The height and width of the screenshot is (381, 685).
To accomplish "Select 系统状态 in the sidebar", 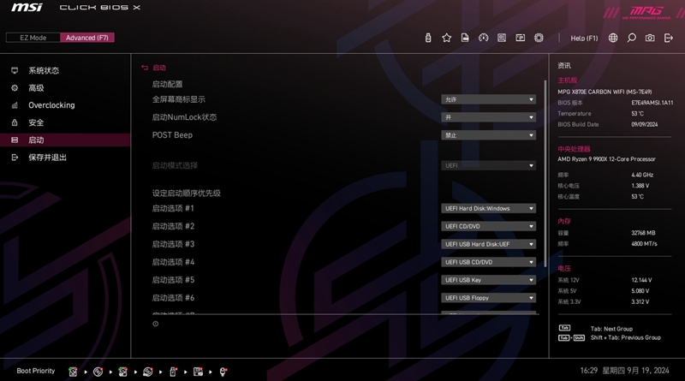I will [x=44, y=71].
